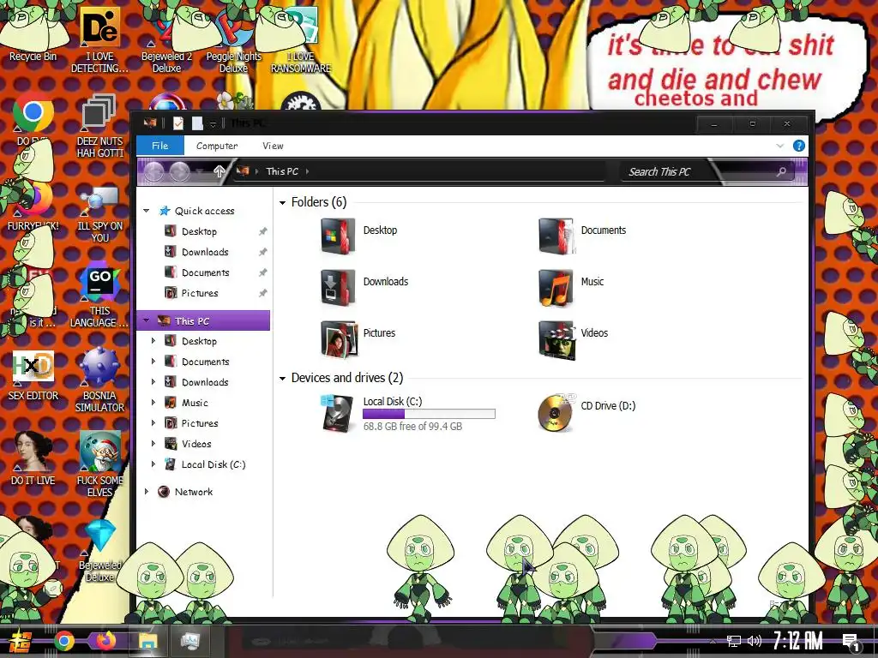Click the Forward navigation button
Image resolution: width=878 pixels, height=658 pixels.
click(x=180, y=171)
